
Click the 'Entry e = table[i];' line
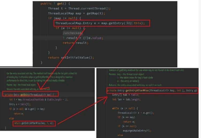(21, 104)
